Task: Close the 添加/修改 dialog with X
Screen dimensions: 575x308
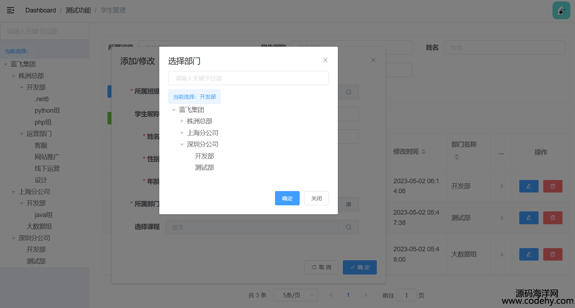Action: pos(373,60)
